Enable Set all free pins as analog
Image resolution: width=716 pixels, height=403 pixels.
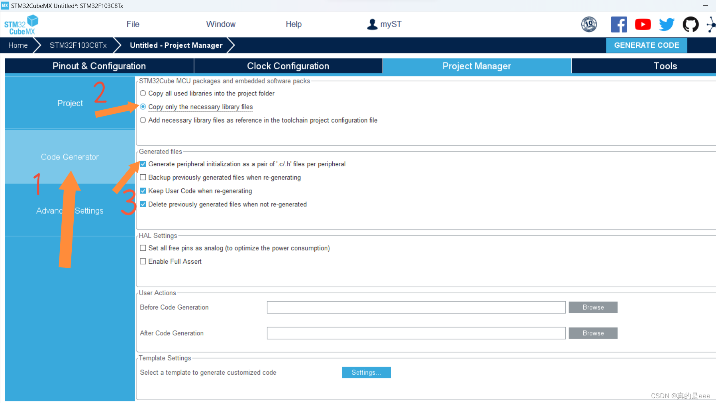143,248
